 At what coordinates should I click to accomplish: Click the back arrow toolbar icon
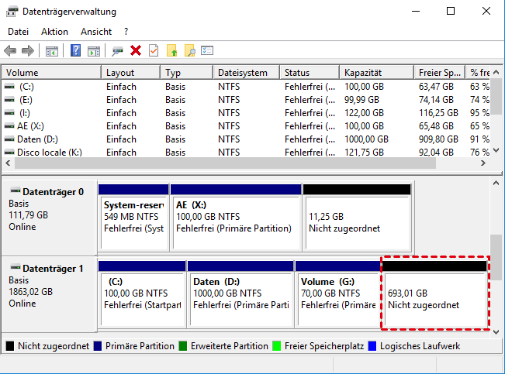pos(11,50)
